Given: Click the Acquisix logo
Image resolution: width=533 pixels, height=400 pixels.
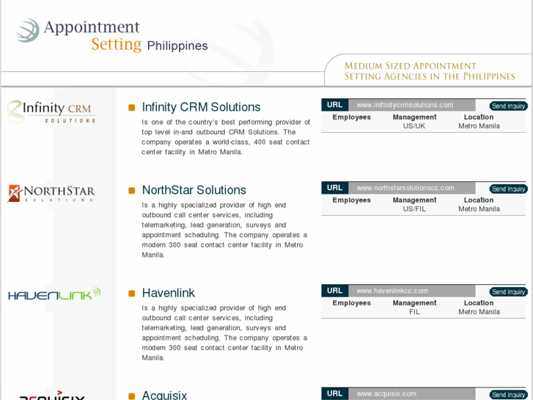Looking at the screenshot, I should 52,396.
